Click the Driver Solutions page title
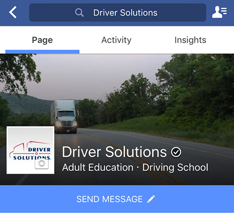The width and height of the screenshot is (234, 213). click(114, 152)
